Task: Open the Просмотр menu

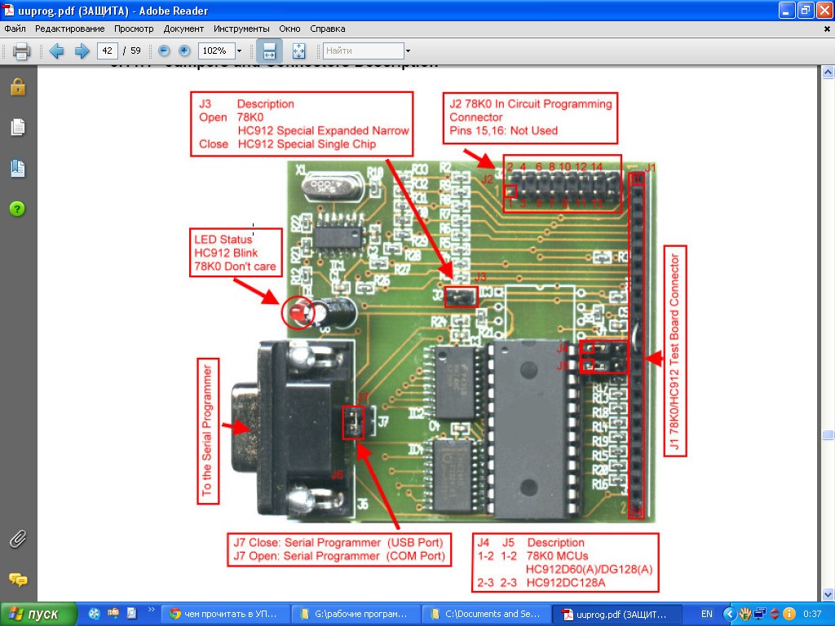Action: pyautogui.click(x=134, y=29)
